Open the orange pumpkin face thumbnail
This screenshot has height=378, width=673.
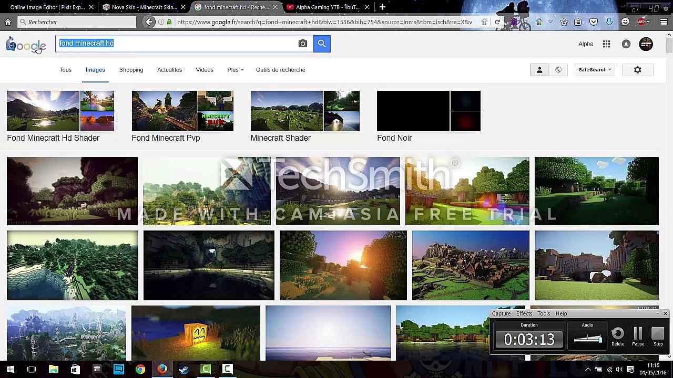[x=196, y=333]
